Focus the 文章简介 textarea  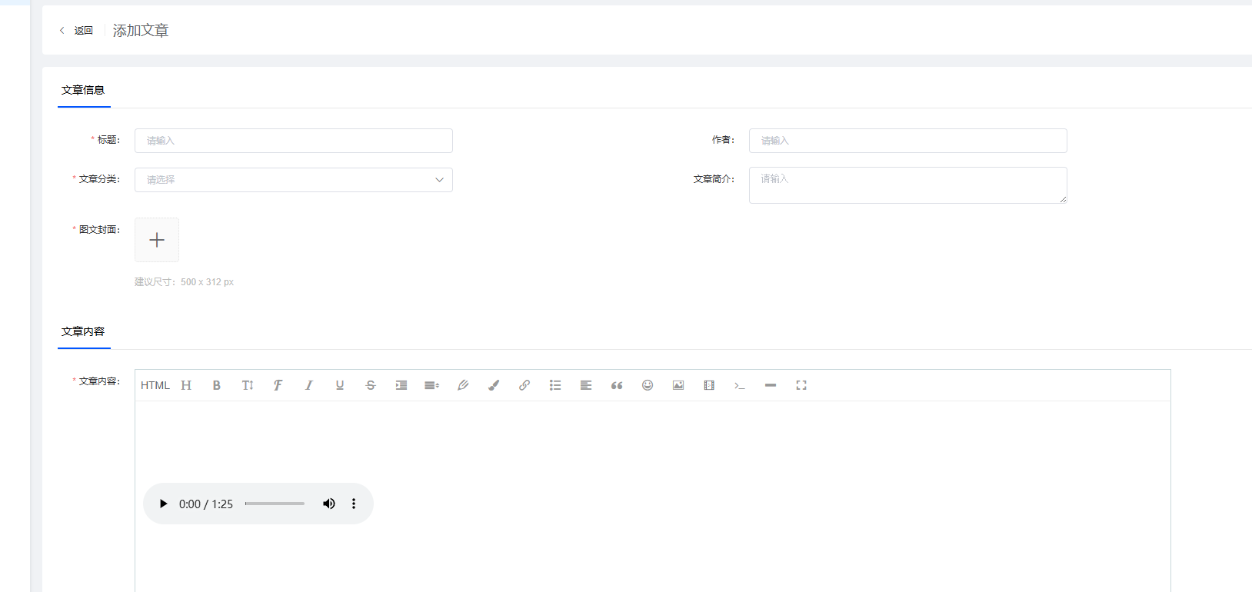click(x=908, y=185)
